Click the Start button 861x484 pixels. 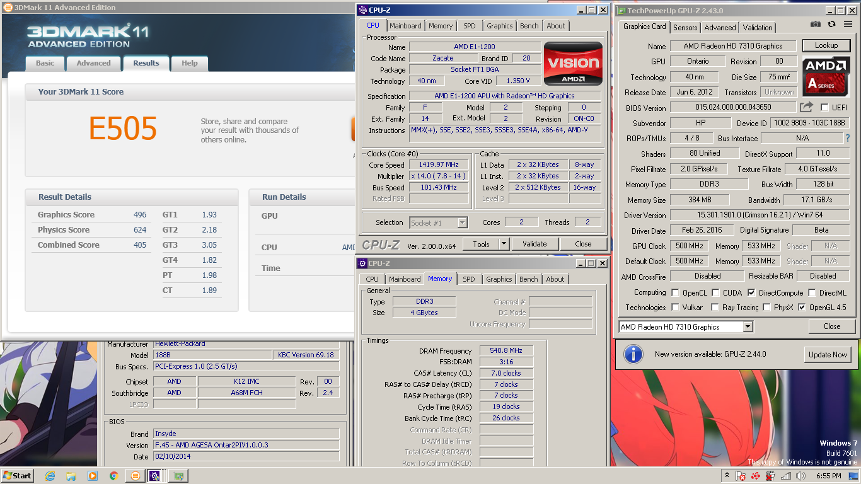pyautogui.click(x=18, y=476)
